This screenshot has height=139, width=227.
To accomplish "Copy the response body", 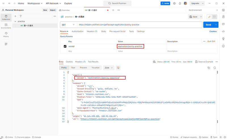I will (x=209, y=68).
